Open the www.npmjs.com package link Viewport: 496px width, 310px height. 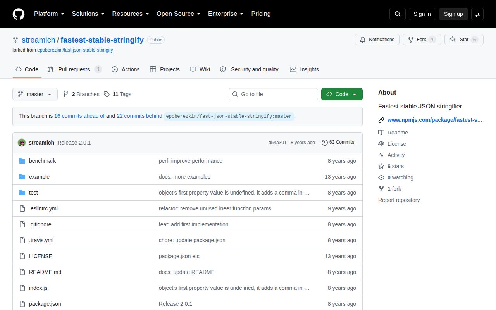pos(435,120)
